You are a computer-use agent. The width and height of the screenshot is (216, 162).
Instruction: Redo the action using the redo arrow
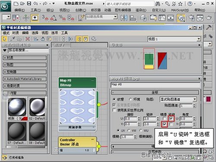(45, 3)
